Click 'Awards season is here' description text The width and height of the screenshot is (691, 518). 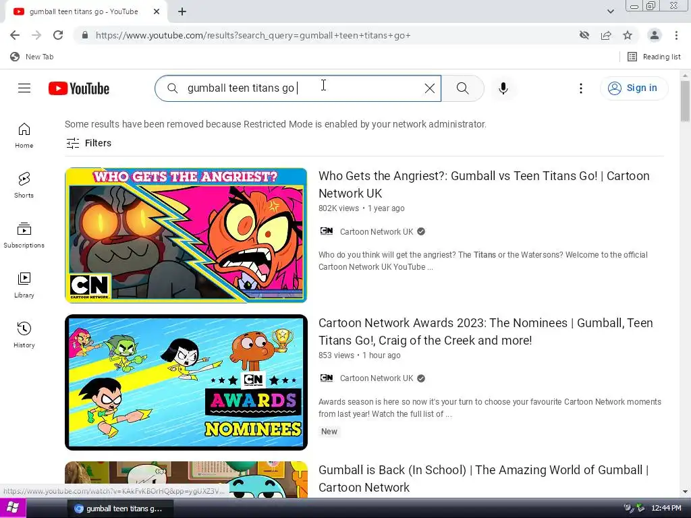[490, 408]
